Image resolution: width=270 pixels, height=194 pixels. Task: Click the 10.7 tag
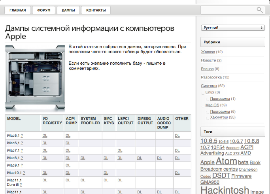(x=205, y=147)
